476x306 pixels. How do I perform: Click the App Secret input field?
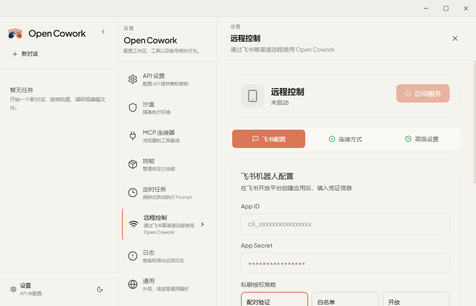coord(345,263)
